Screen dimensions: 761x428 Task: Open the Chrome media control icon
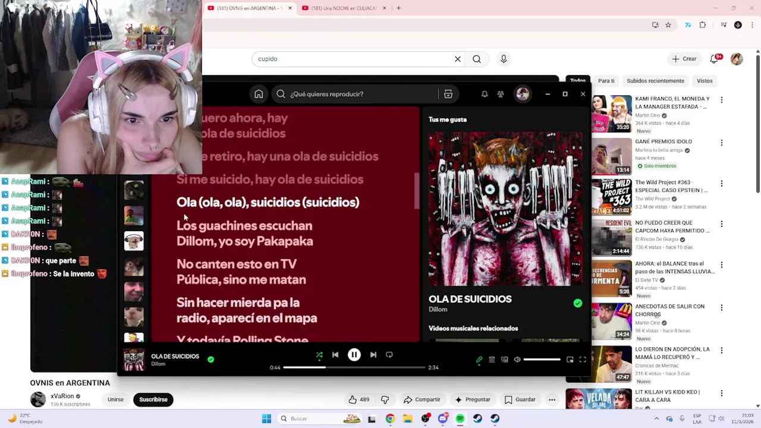coord(724,25)
